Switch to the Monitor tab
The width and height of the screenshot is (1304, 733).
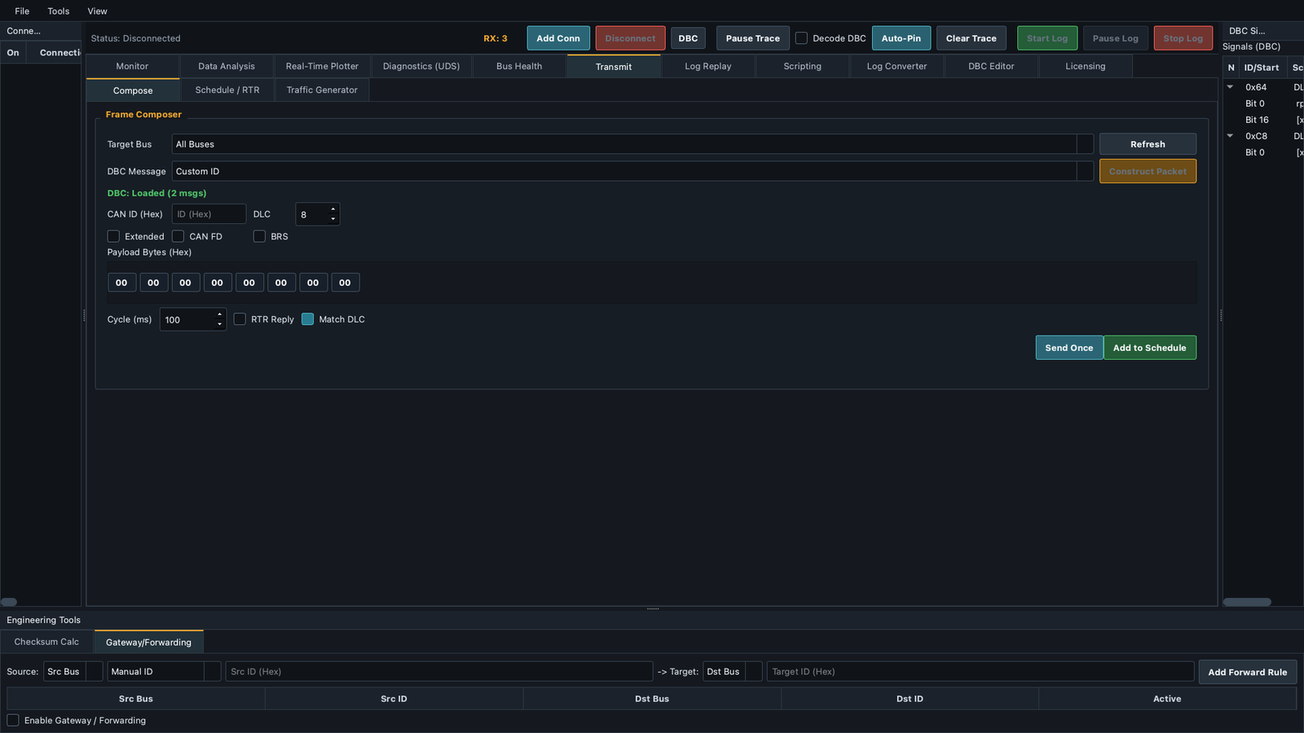point(132,67)
